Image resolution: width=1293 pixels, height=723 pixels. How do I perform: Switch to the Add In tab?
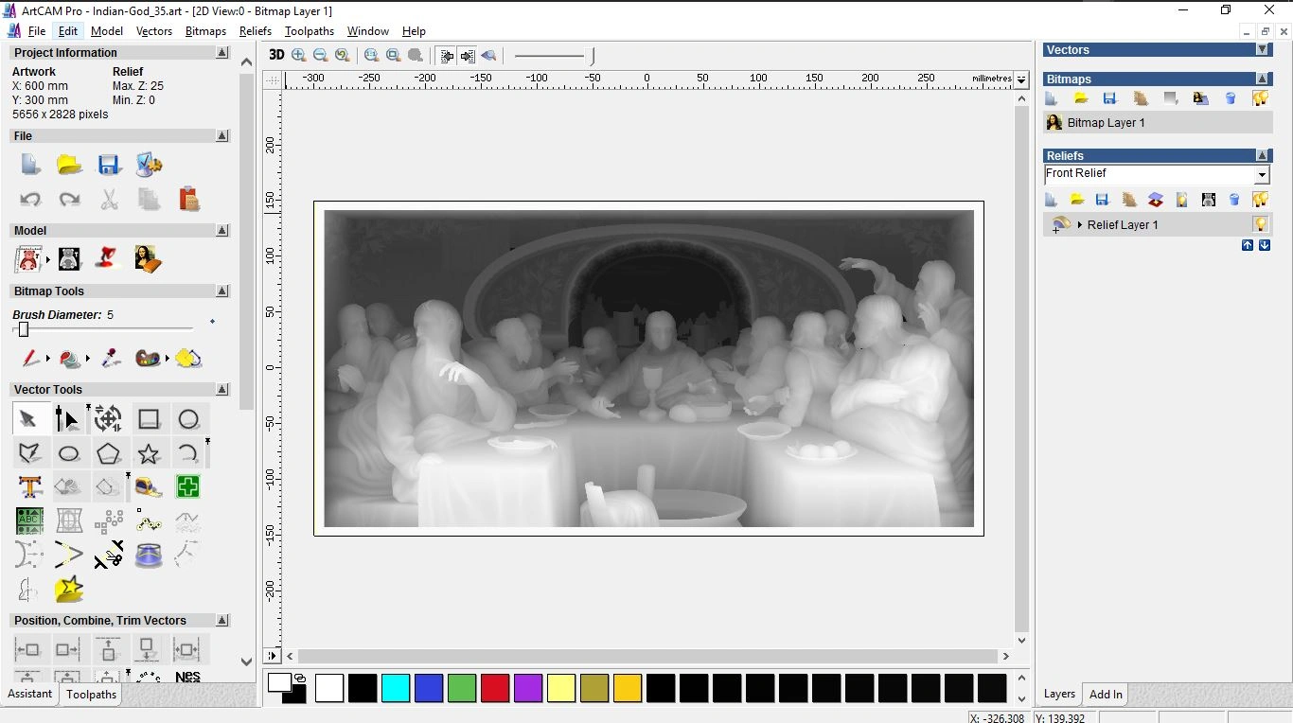pos(1106,695)
